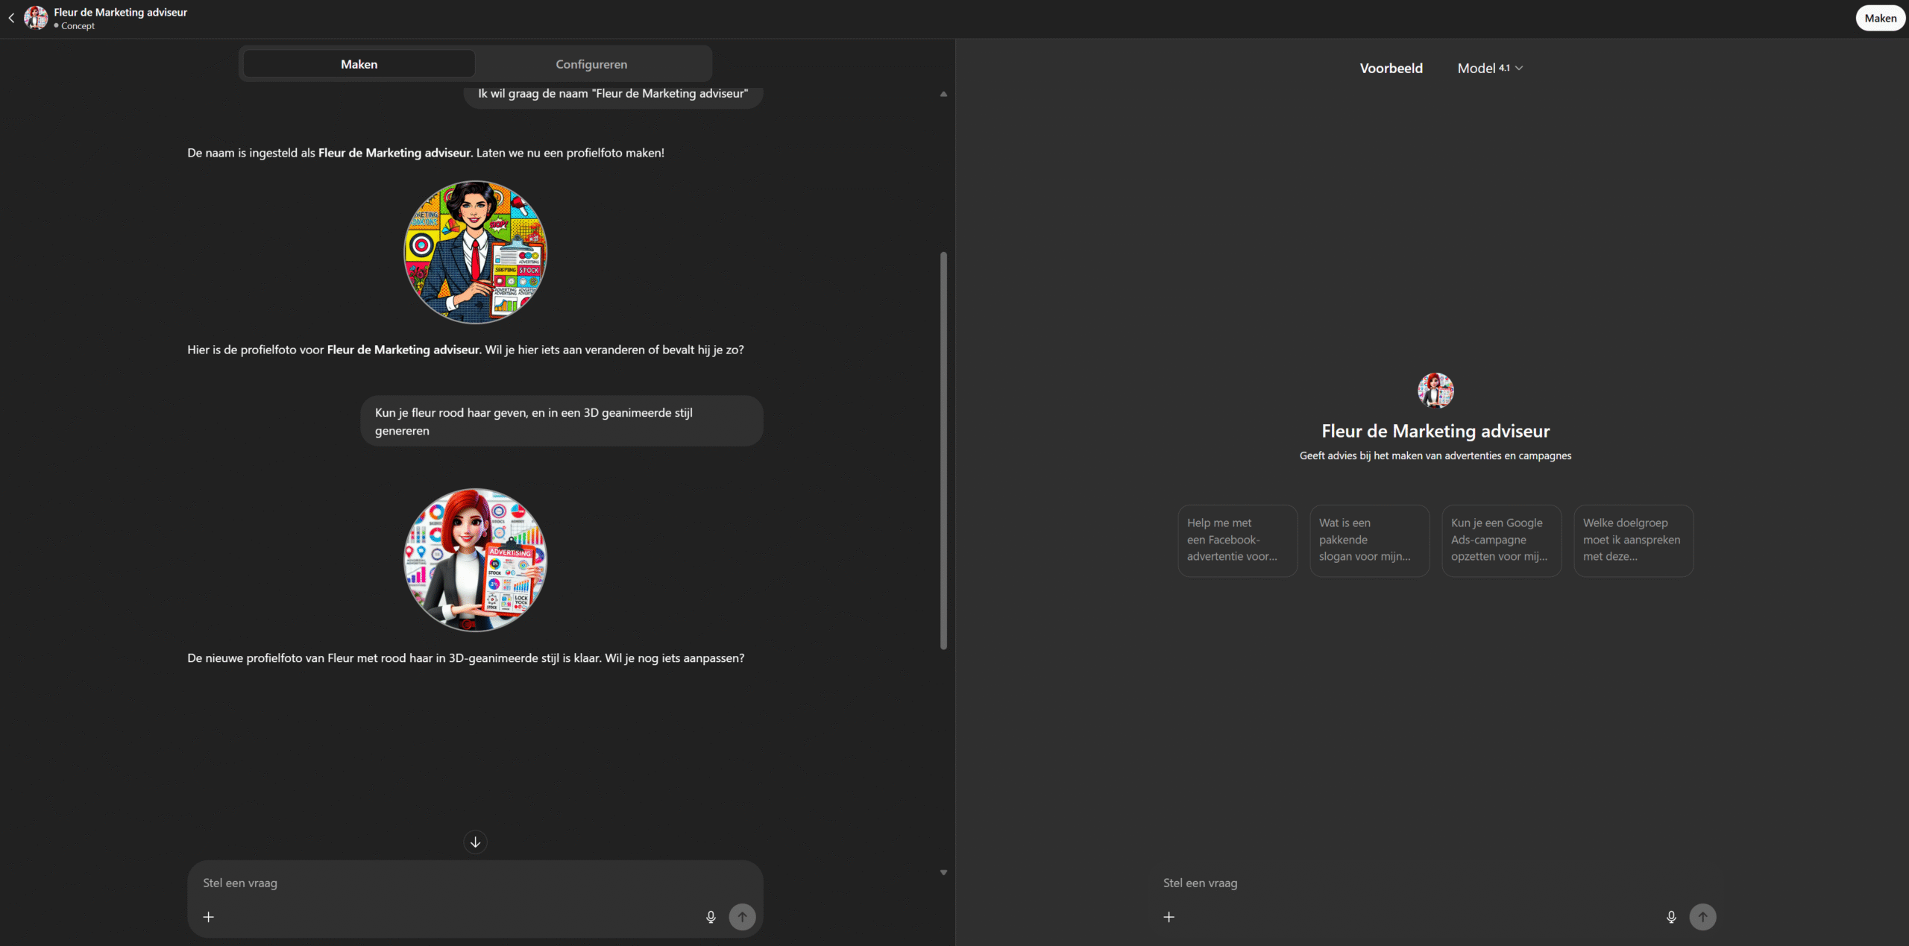Click the microphone icon in the left chat input
Image resolution: width=1909 pixels, height=946 pixels.
[x=711, y=917]
